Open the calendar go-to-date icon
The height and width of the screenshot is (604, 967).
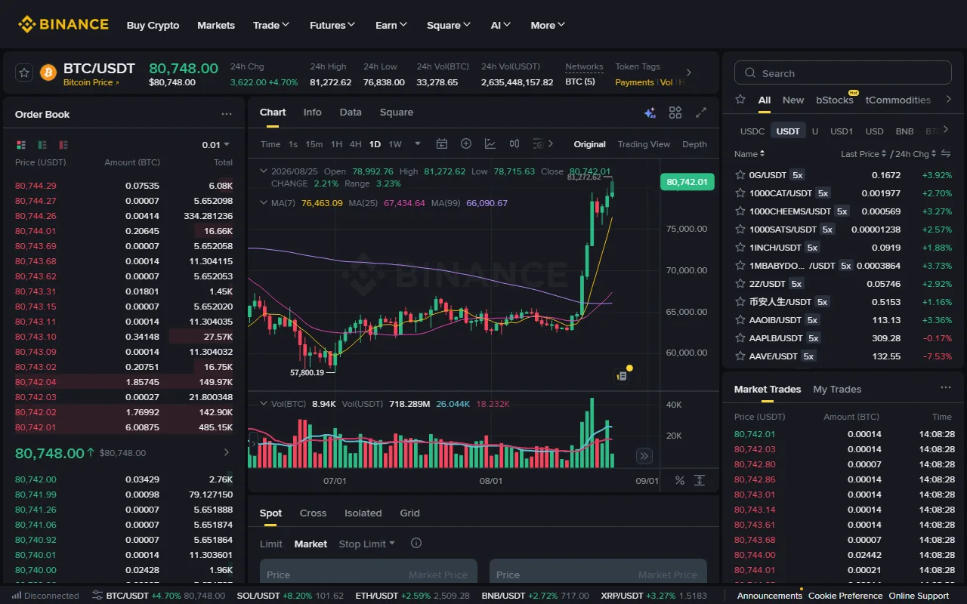coord(442,143)
